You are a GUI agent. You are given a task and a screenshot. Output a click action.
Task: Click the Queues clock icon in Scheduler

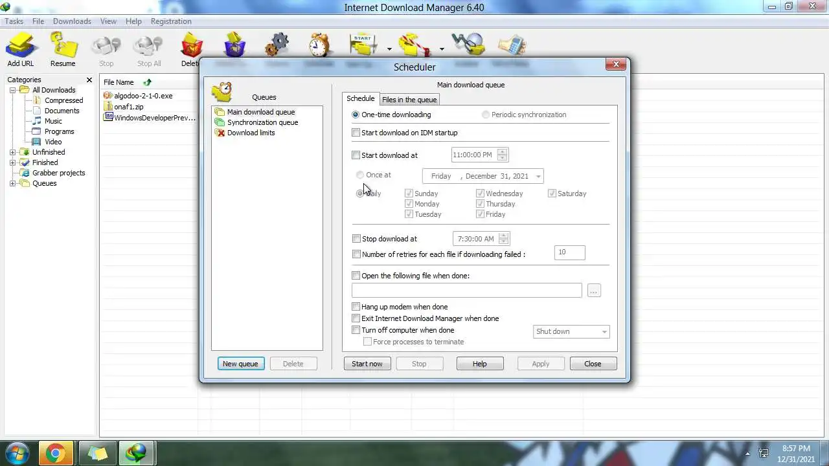[222, 92]
